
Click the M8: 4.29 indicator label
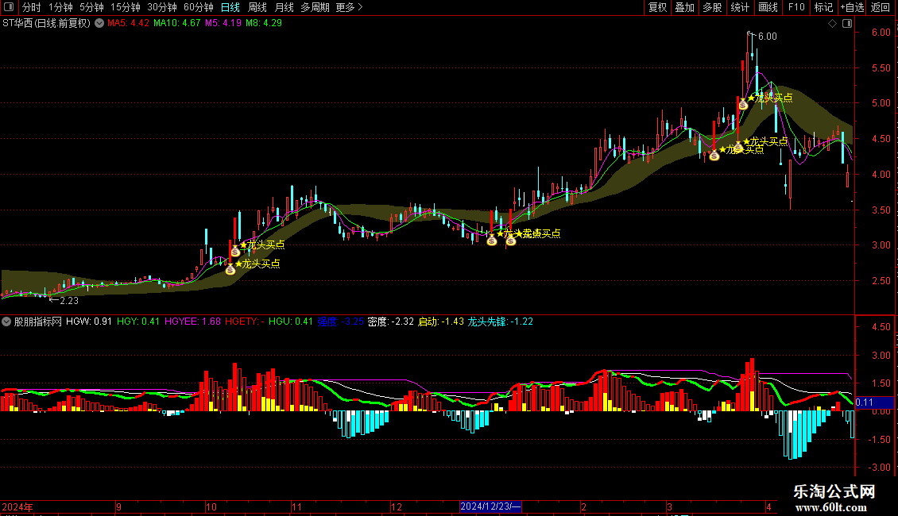coord(264,24)
